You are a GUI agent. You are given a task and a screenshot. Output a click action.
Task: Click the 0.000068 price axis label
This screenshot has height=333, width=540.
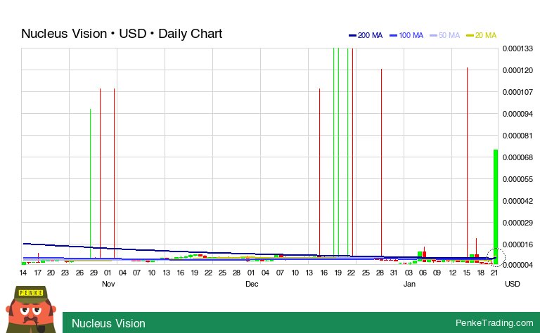(517, 157)
